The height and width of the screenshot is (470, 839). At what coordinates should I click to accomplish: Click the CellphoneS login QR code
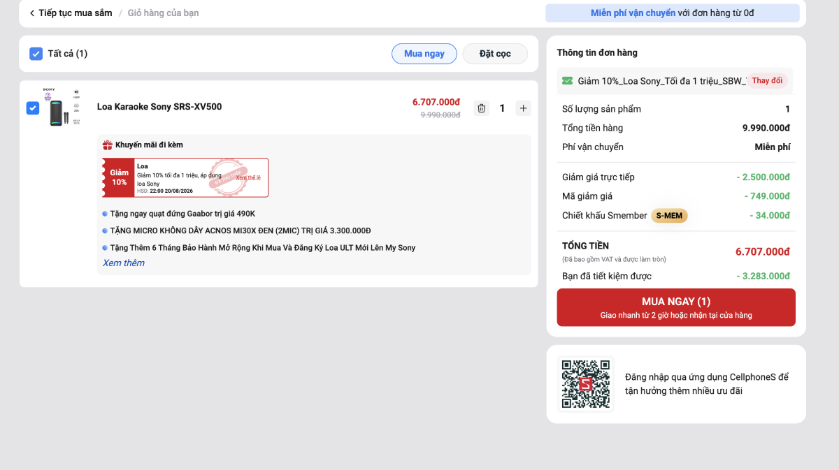586,384
